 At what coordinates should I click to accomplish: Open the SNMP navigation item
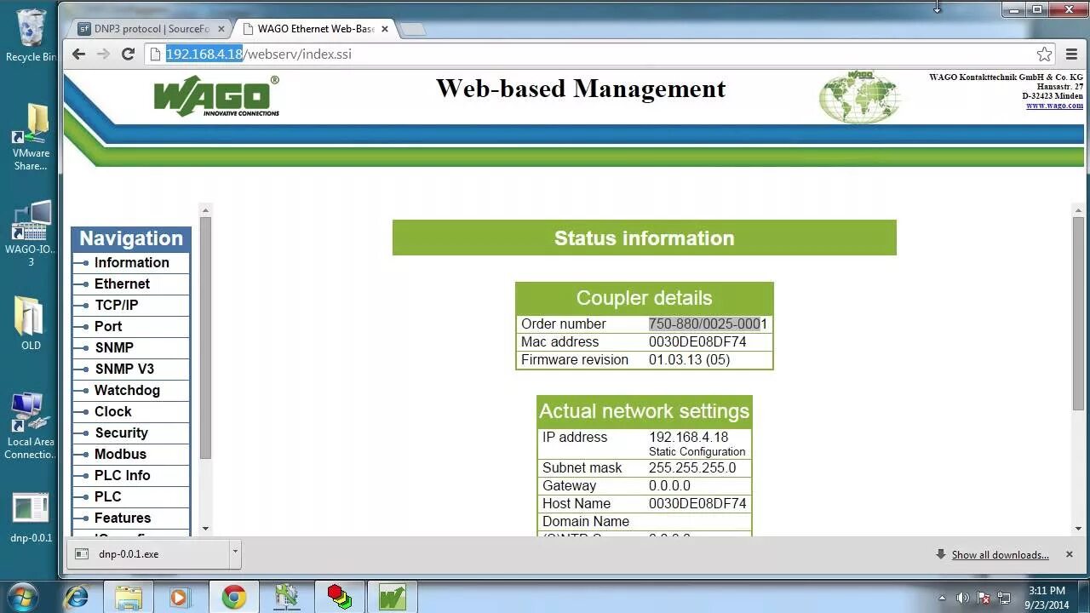point(131,347)
